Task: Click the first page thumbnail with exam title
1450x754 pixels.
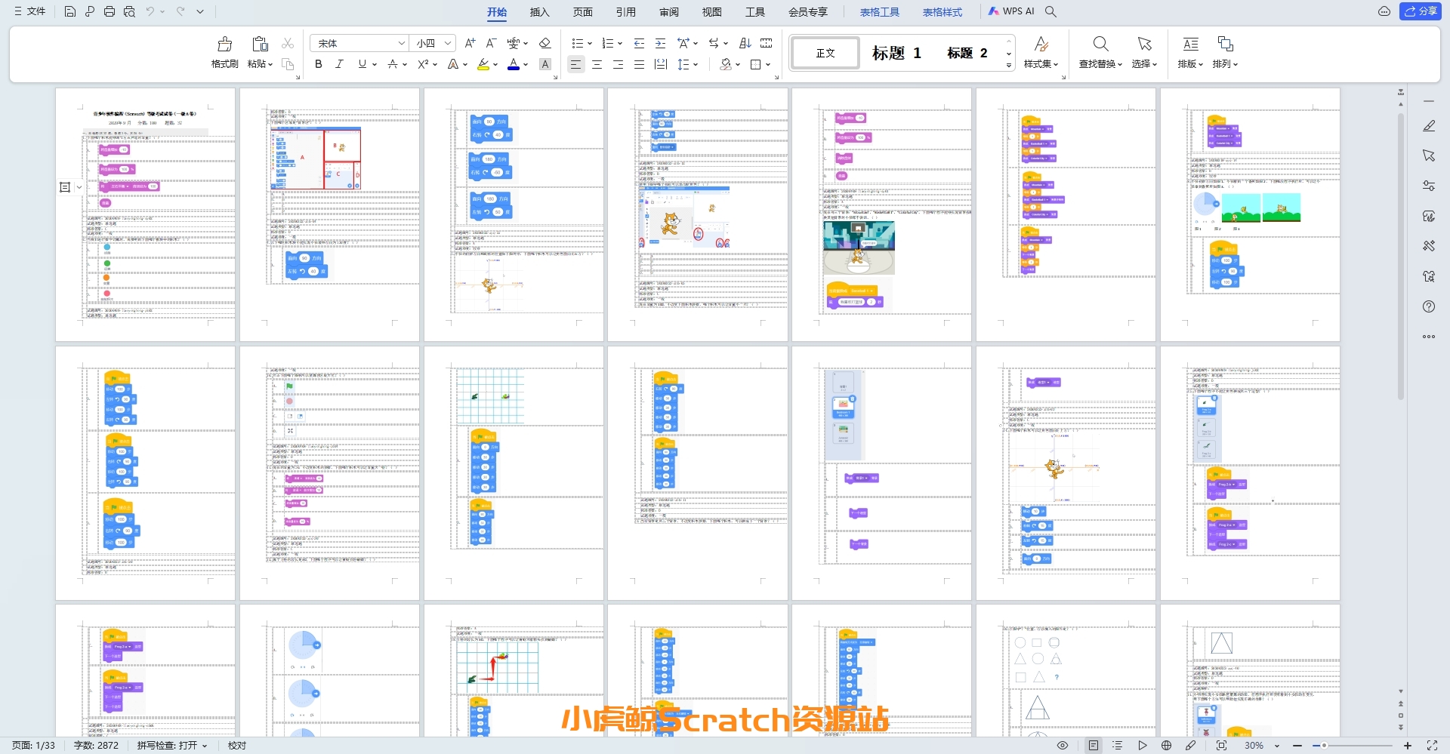Action: [x=145, y=214]
